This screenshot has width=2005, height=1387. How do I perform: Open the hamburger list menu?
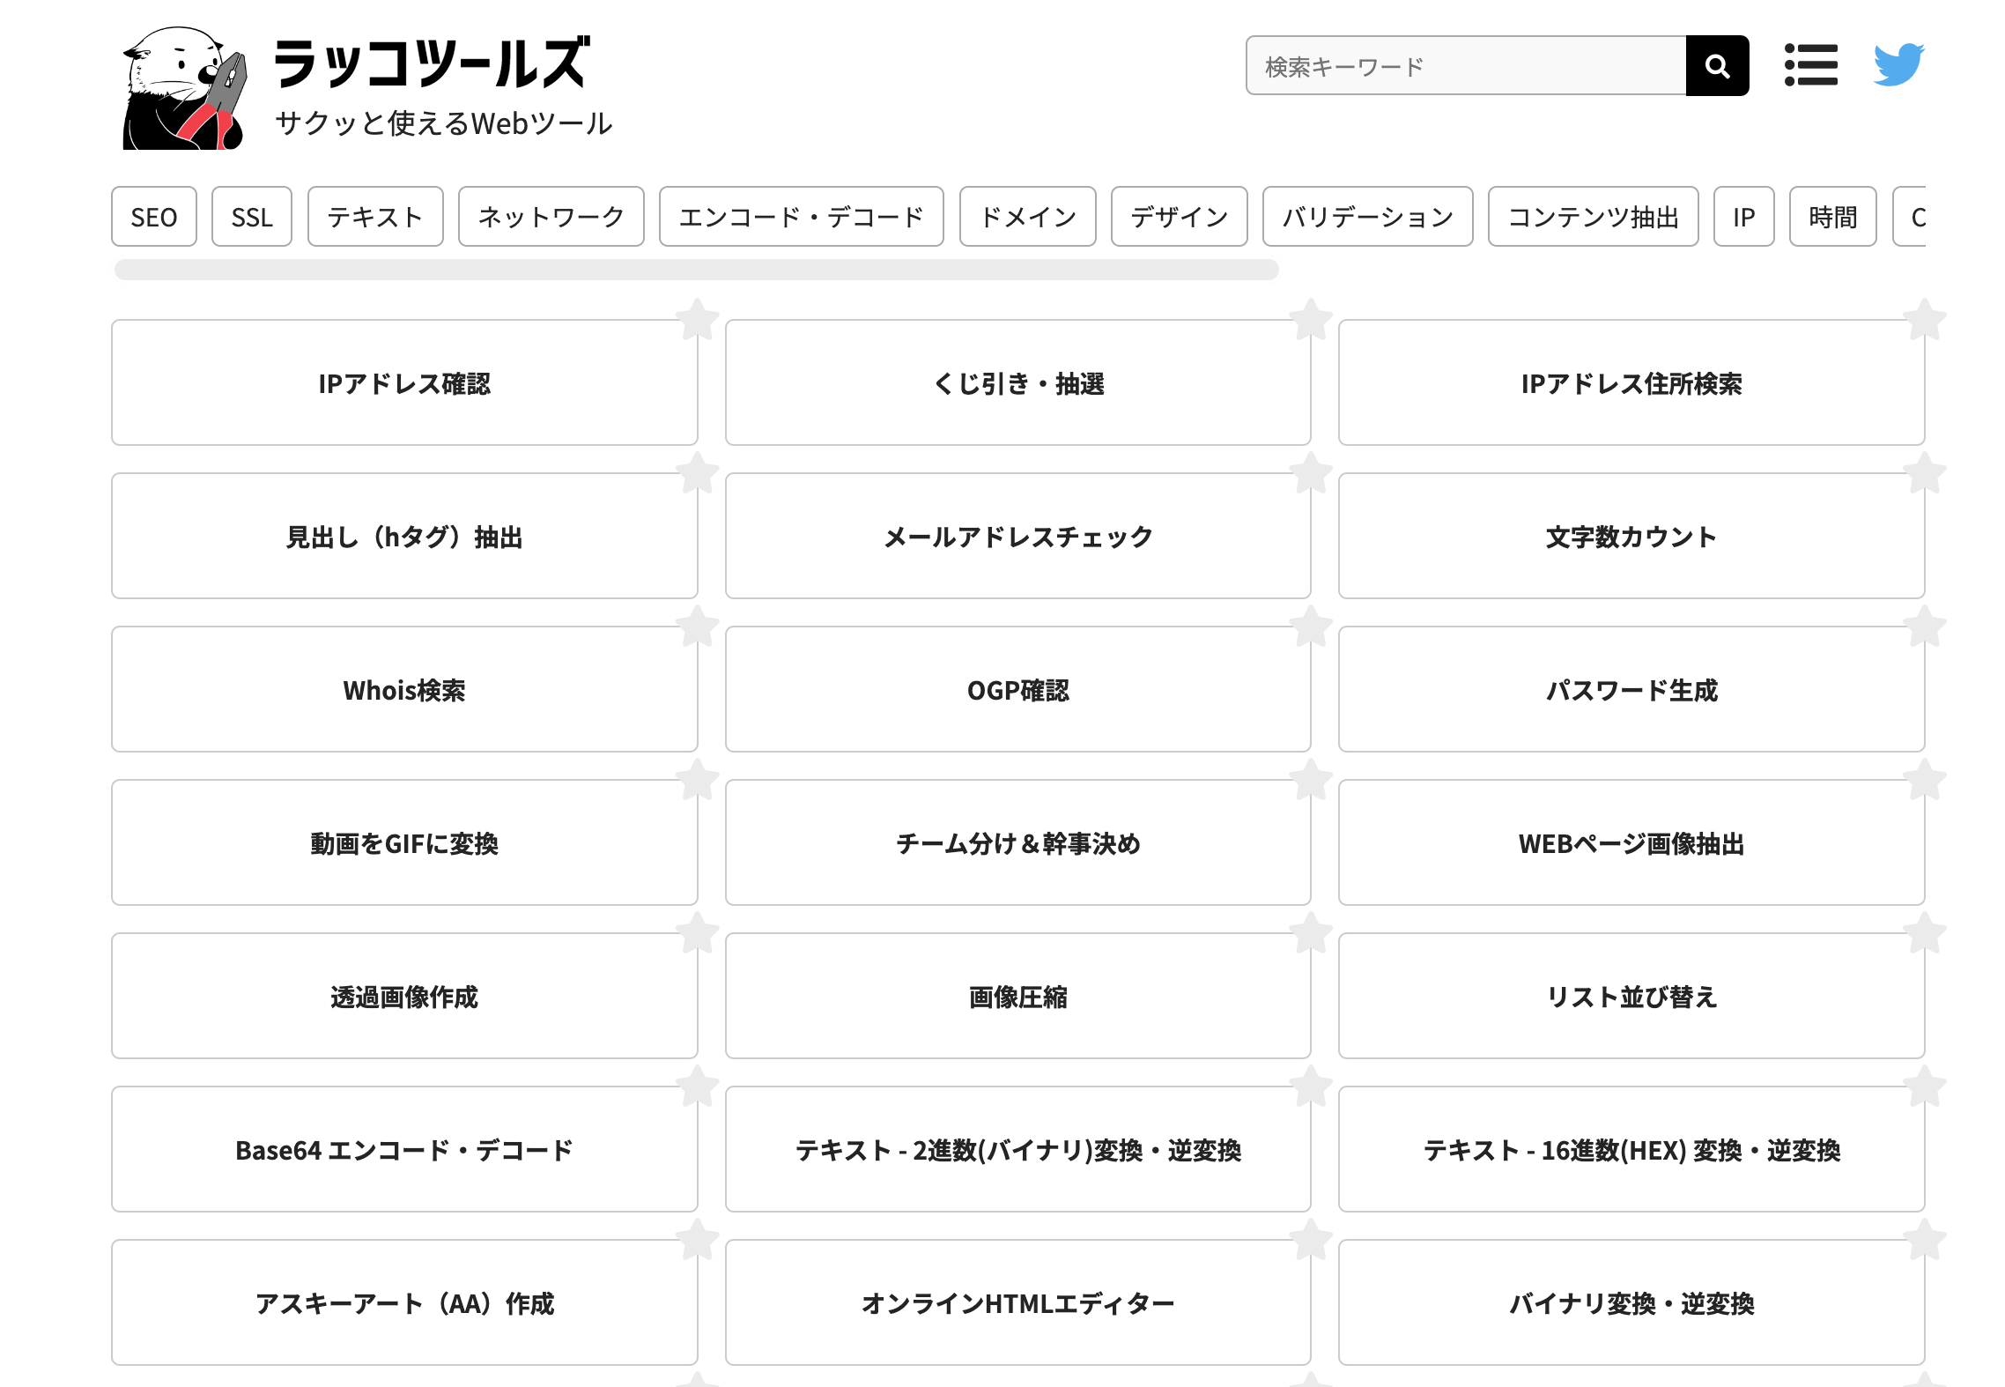pyautogui.click(x=1810, y=65)
